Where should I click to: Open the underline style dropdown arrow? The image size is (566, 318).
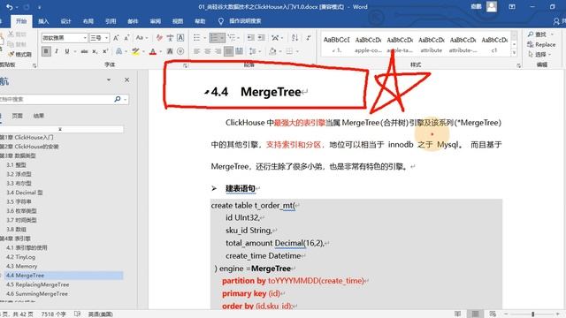pyautogui.click(x=74, y=51)
